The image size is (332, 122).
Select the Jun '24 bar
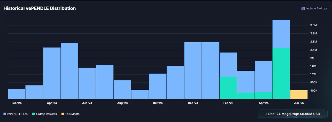point(87,83)
